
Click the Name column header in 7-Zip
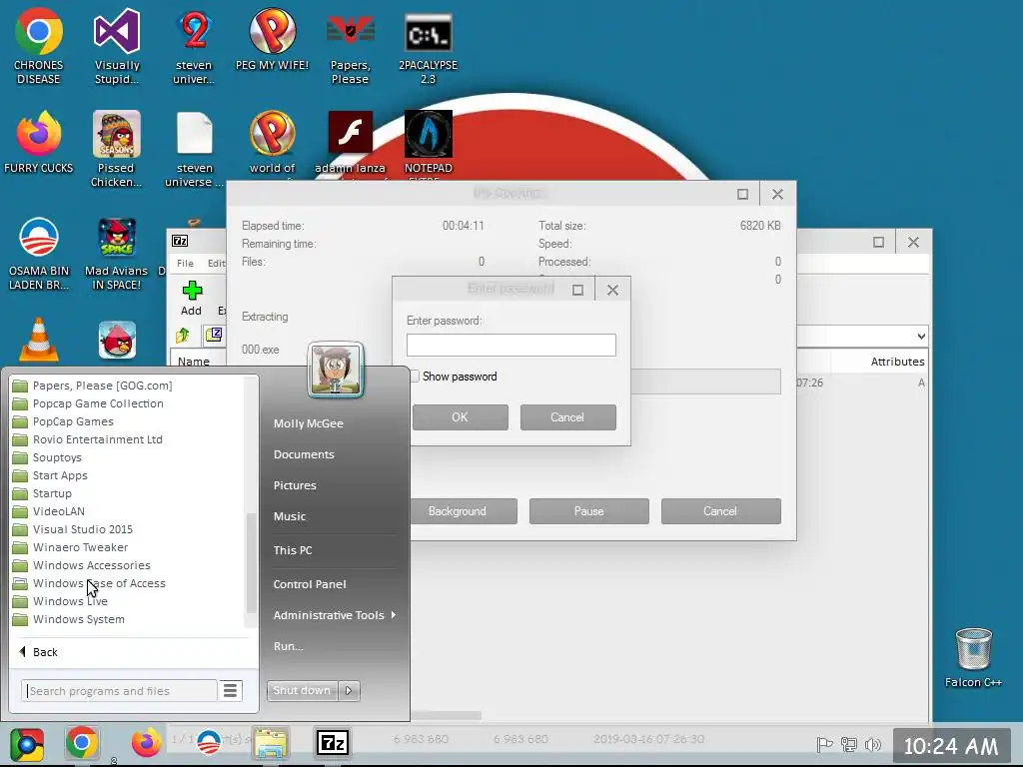pyautogui.click(x=194, y=362)
